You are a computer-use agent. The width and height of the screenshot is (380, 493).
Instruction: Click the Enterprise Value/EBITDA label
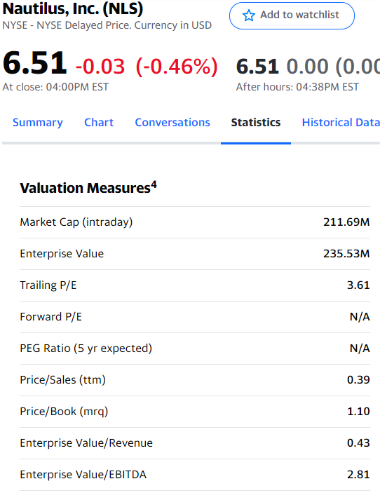pyautogui.click(x=83, y=475)
